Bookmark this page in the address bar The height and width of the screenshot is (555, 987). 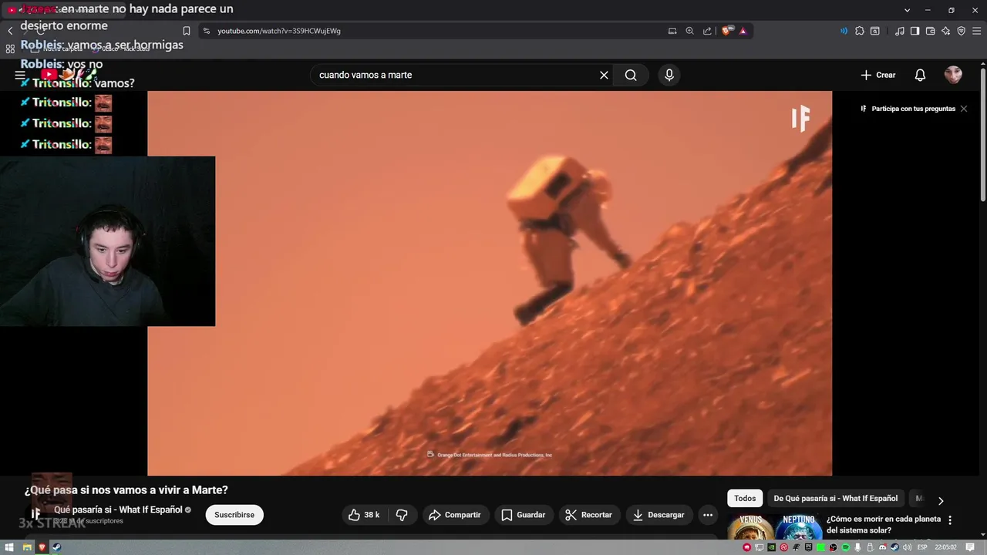tap(187, 31)
